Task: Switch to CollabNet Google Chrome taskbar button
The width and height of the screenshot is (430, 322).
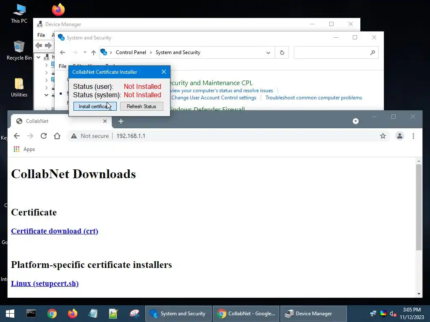Action: point(246,314)
